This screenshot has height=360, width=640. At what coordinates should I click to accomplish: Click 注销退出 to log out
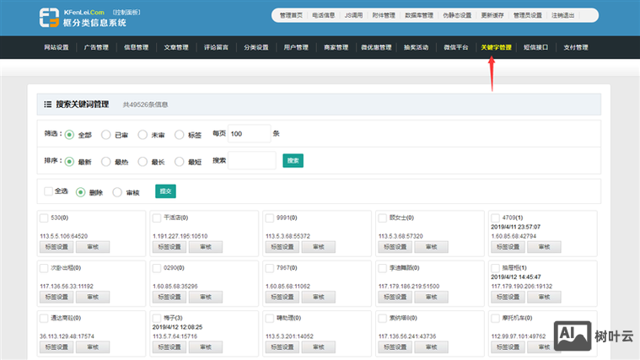pos(566,15)
